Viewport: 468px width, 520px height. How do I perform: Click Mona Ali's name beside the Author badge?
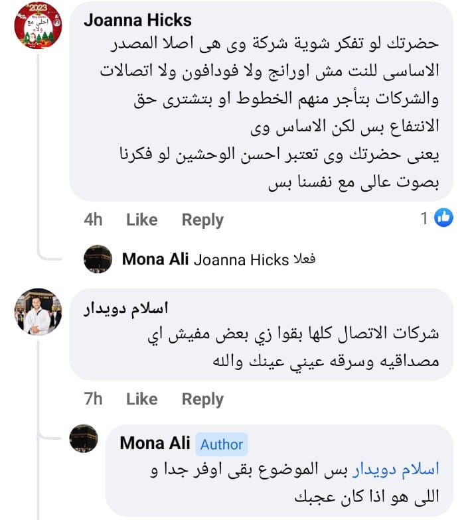155,443
